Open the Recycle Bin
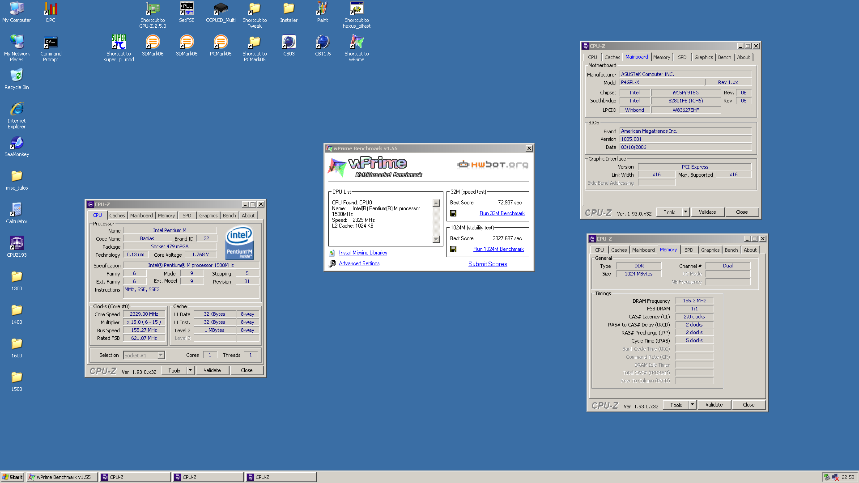 [17, 79]
